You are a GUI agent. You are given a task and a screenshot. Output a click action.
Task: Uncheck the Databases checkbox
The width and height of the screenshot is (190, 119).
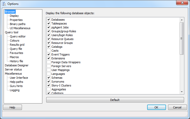(49, 20)
